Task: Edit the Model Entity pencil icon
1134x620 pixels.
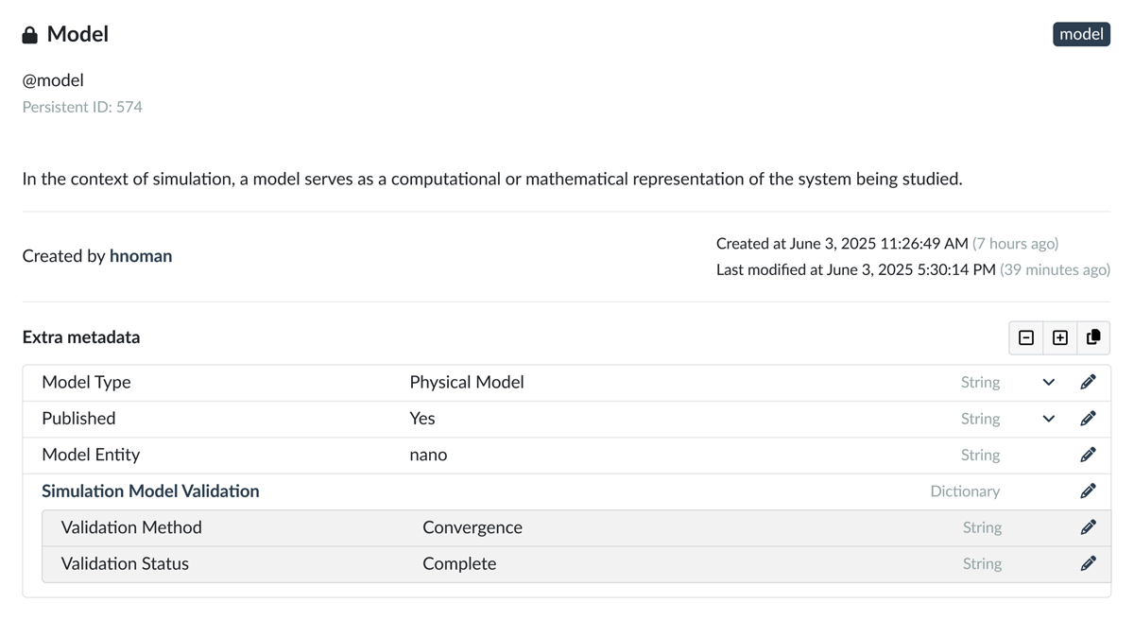Action: [1089, 455]
